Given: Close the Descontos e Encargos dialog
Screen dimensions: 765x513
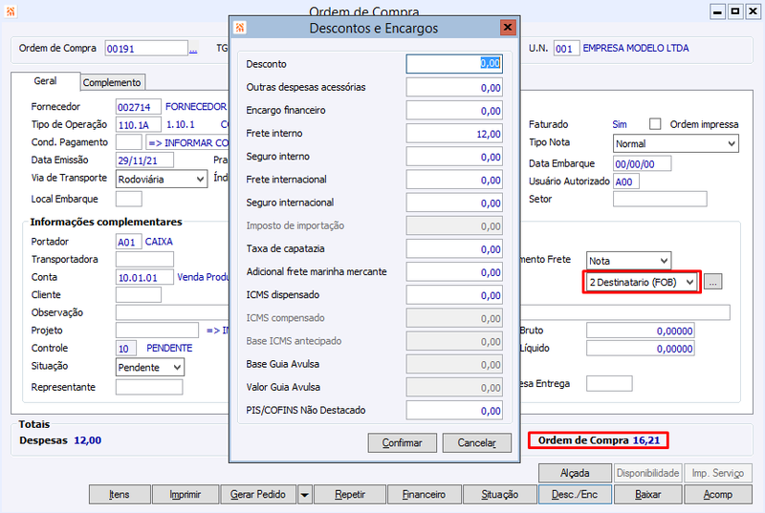Looking at the screenshot, I should tap(508, 28).
